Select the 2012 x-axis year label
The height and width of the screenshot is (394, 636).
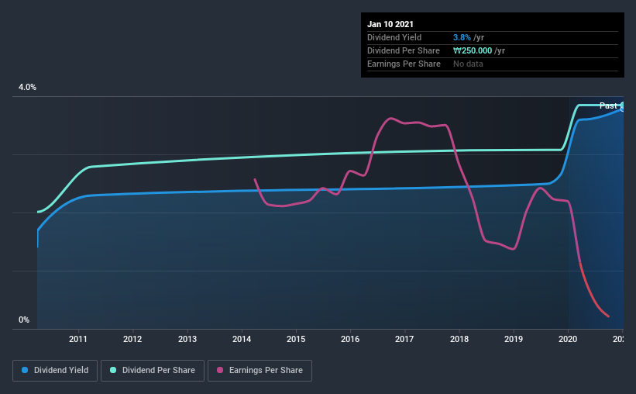pos(132,339)
